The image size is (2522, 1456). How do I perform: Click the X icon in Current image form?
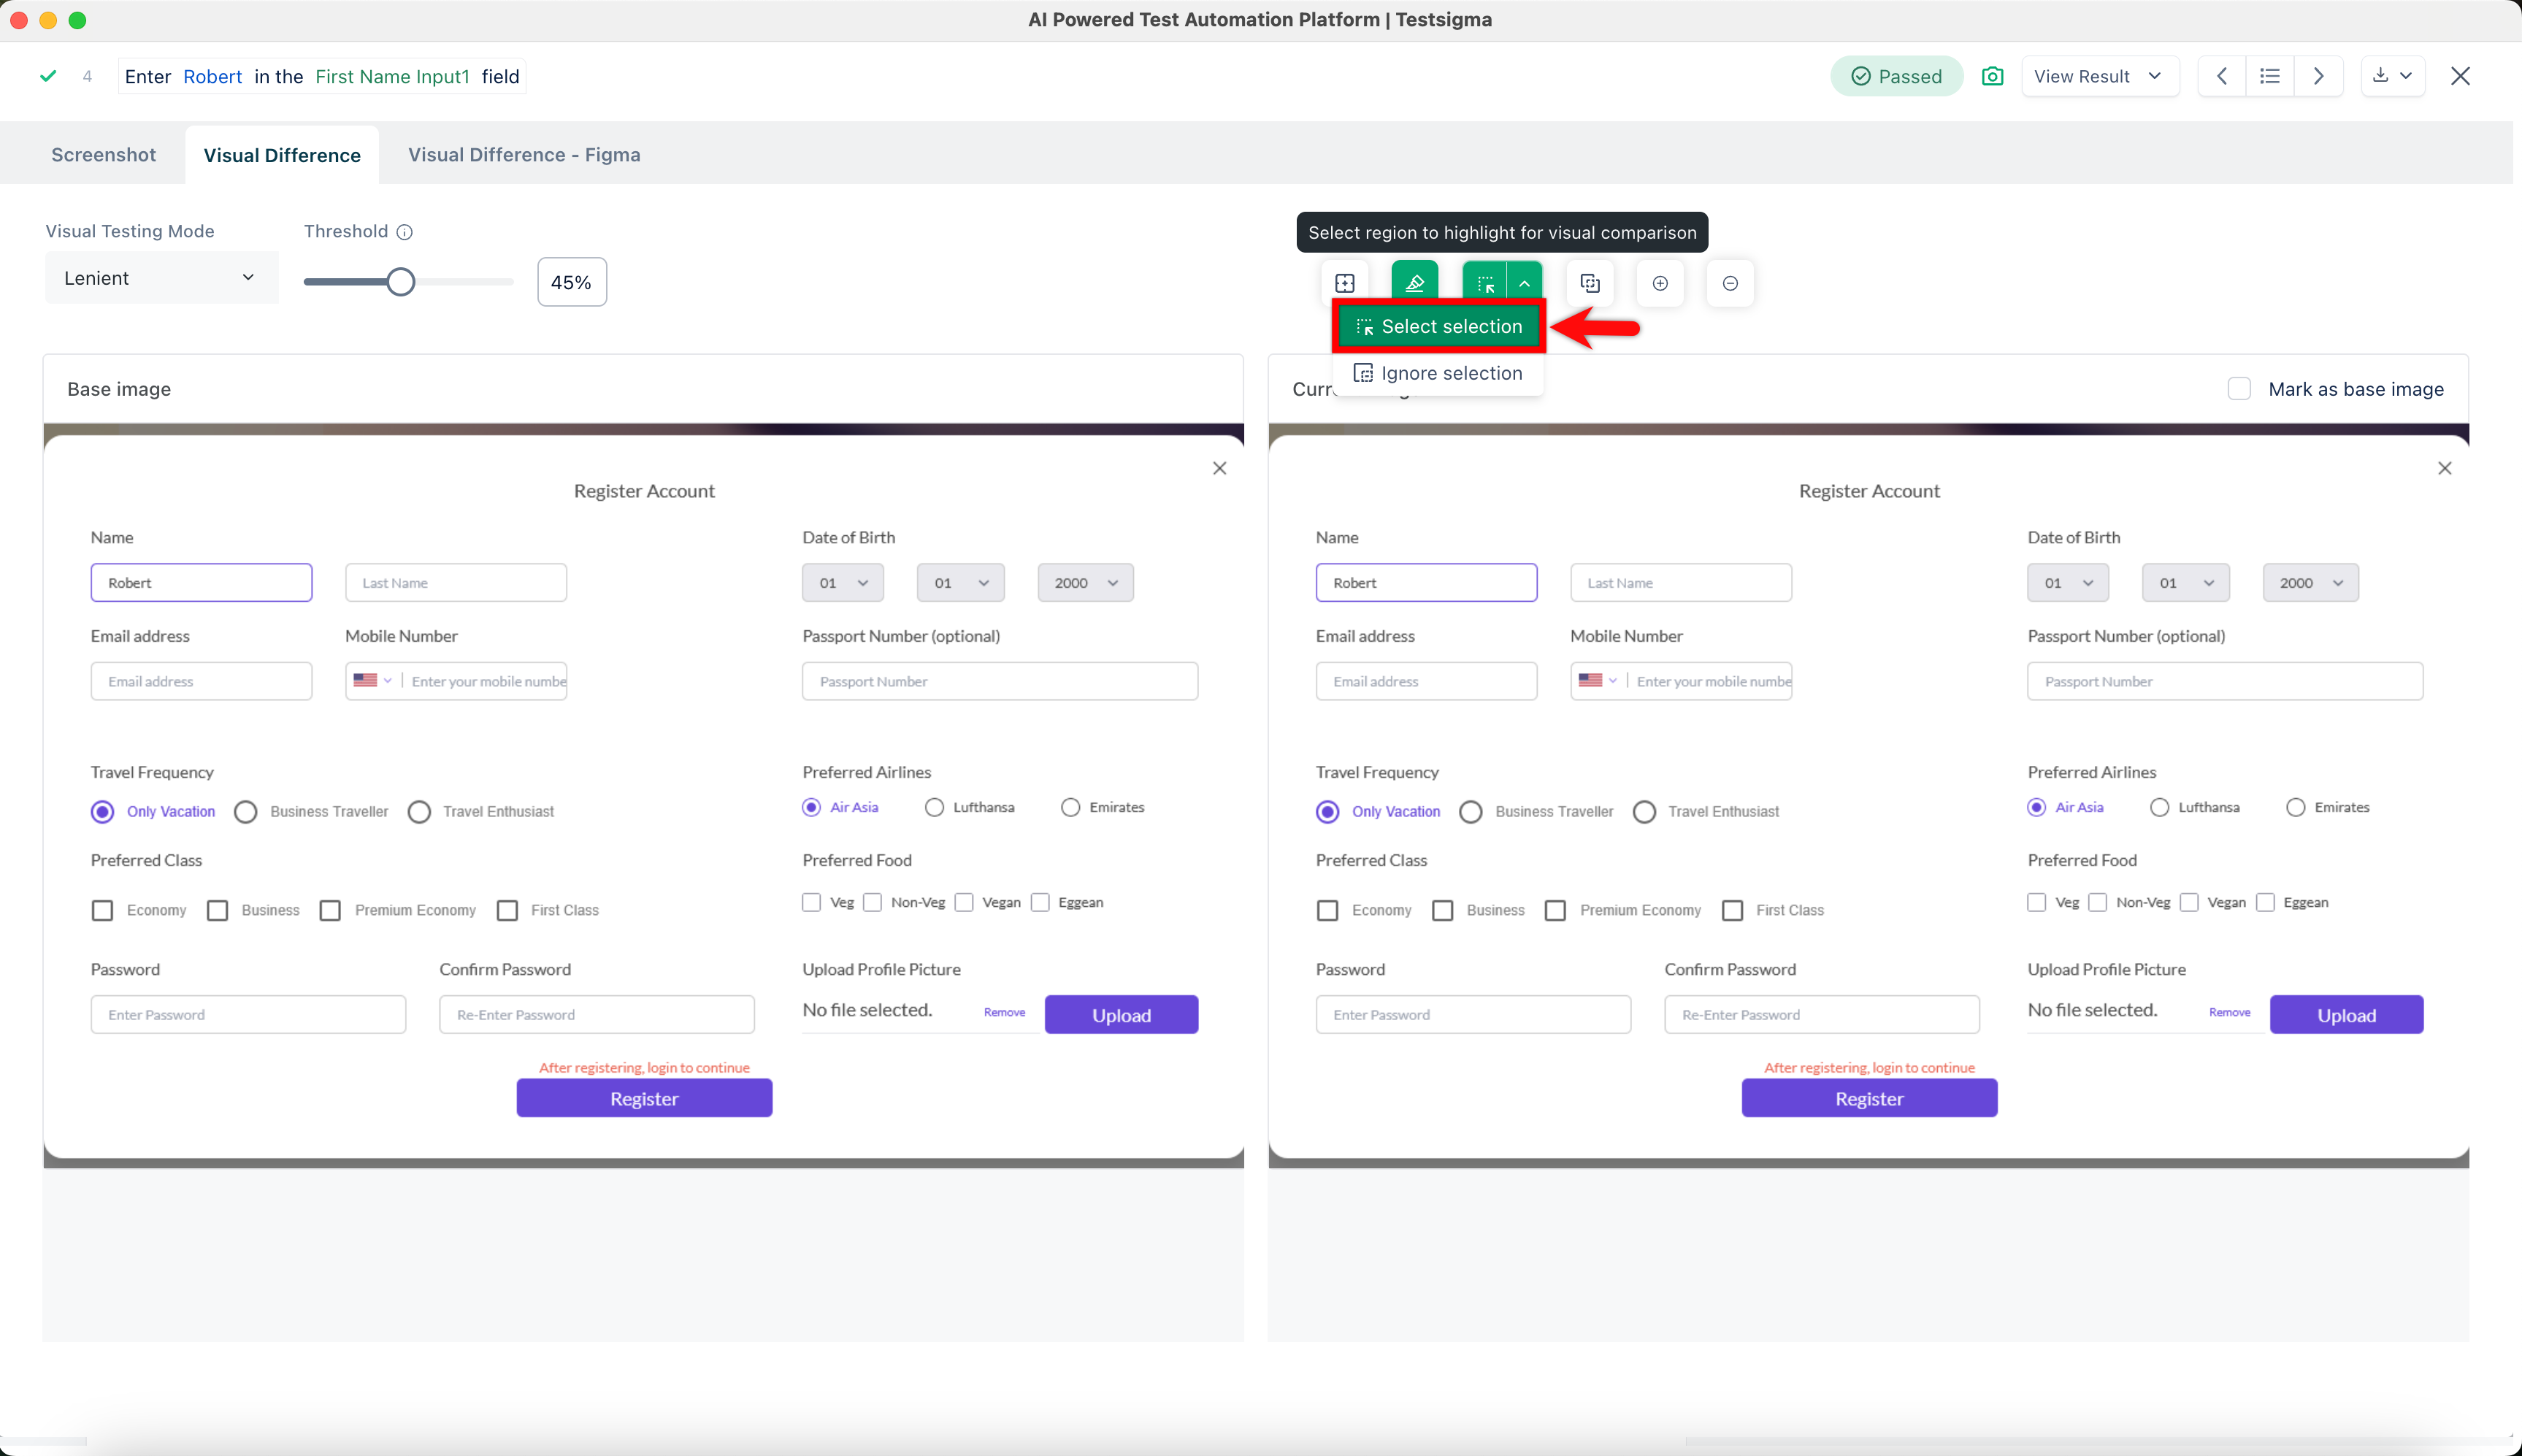coord(2444,468)
